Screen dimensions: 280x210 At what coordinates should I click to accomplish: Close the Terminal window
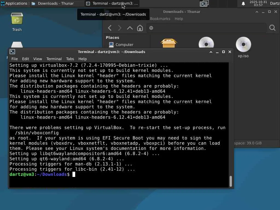click(230, 52)
